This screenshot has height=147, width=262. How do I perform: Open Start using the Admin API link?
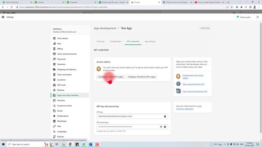[193, 84]
